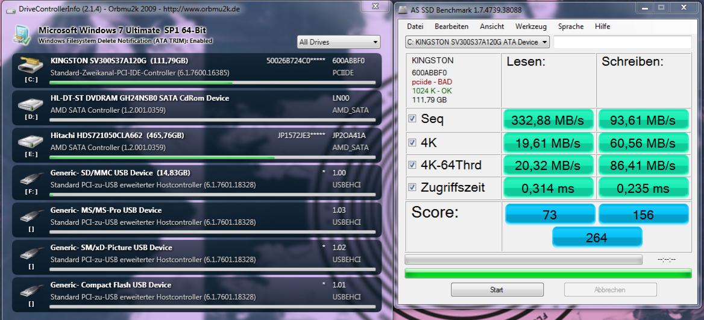Viewport: 704px width, 320px height.
Task: Click the ATA TRIM Enabled status text
Action: click(126, 41)
